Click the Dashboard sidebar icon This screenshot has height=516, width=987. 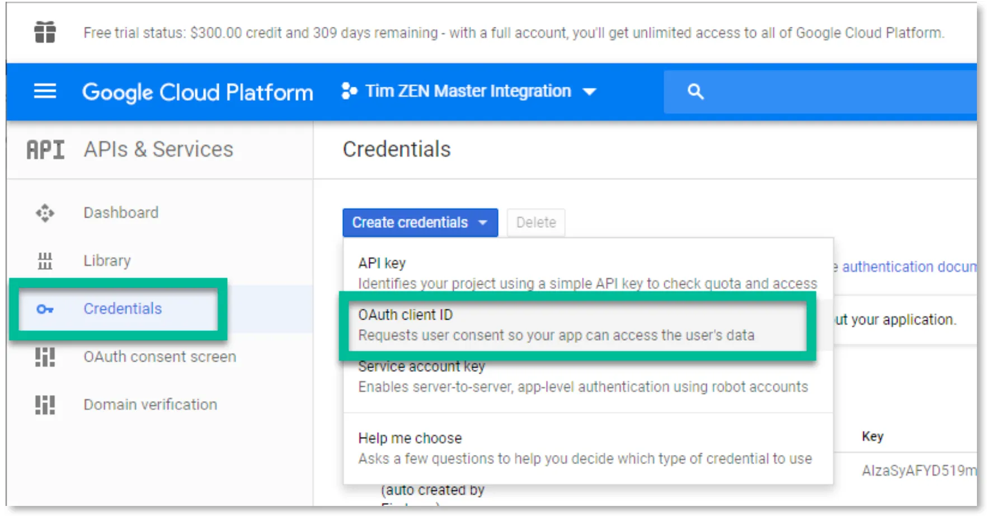[45, 213]
